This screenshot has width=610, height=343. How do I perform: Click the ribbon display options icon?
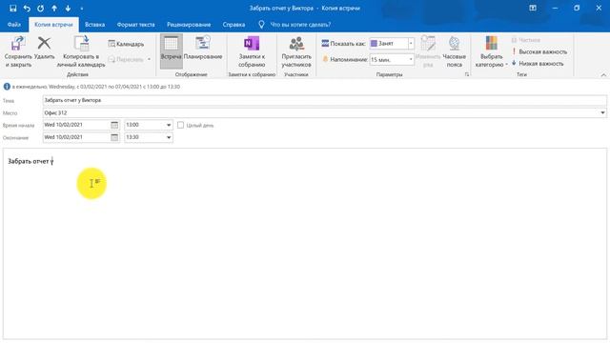point(533,9)
